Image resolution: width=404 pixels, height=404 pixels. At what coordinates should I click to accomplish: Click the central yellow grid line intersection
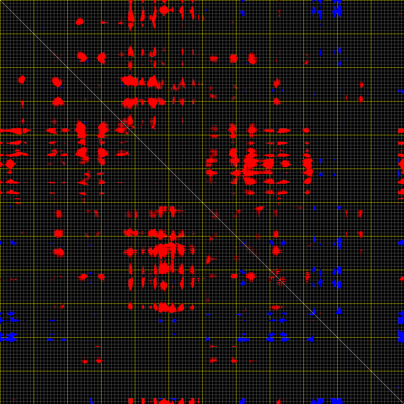(202, 202)
